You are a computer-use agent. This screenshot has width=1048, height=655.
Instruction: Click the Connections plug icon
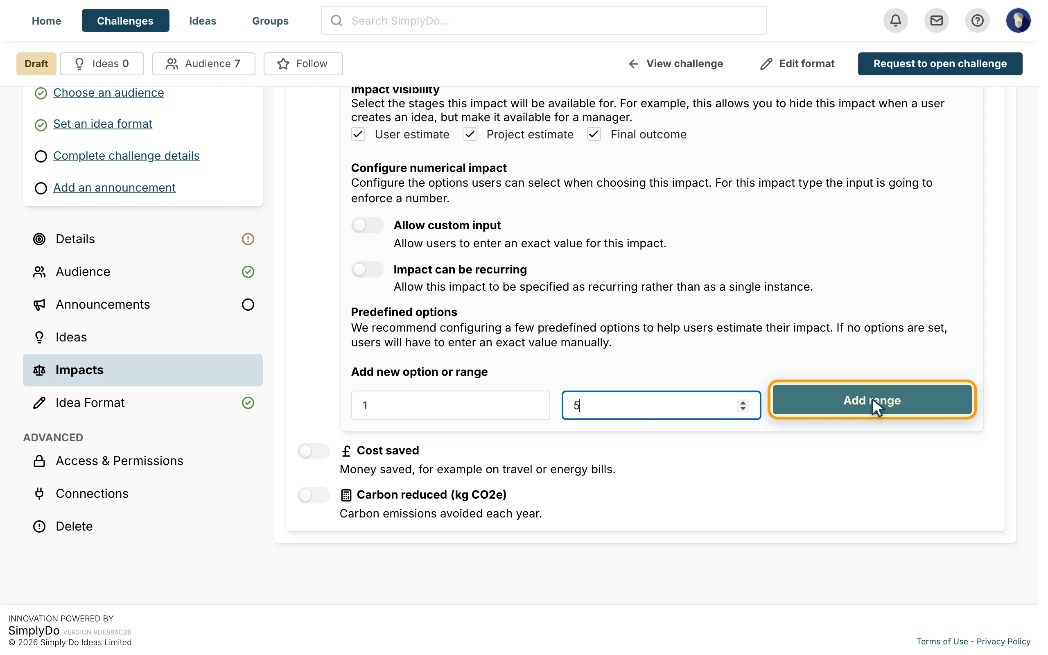[x=39, y=493]
